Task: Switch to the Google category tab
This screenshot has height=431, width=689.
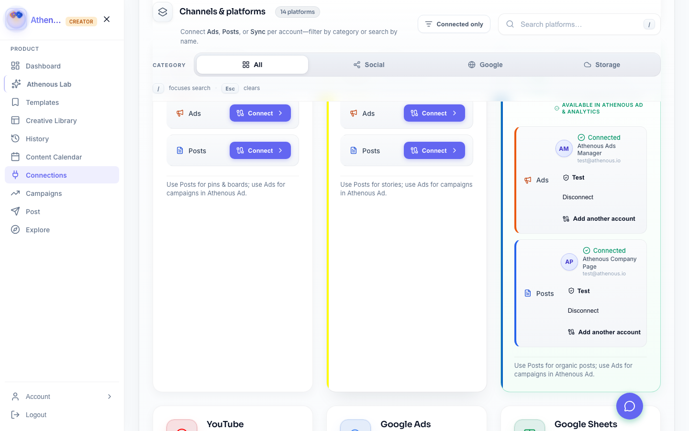Action: pos(485,65)
